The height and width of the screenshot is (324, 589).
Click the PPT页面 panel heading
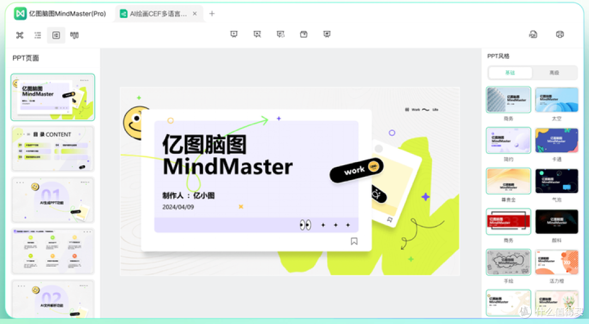pyautogui.click(x=26, y=58)
